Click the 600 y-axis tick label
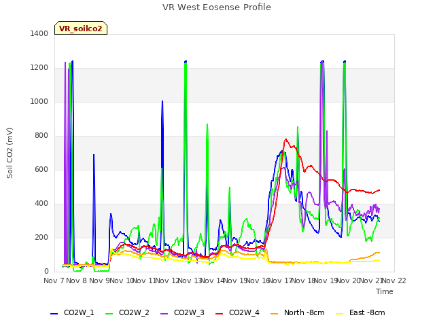 coord(41,170)
